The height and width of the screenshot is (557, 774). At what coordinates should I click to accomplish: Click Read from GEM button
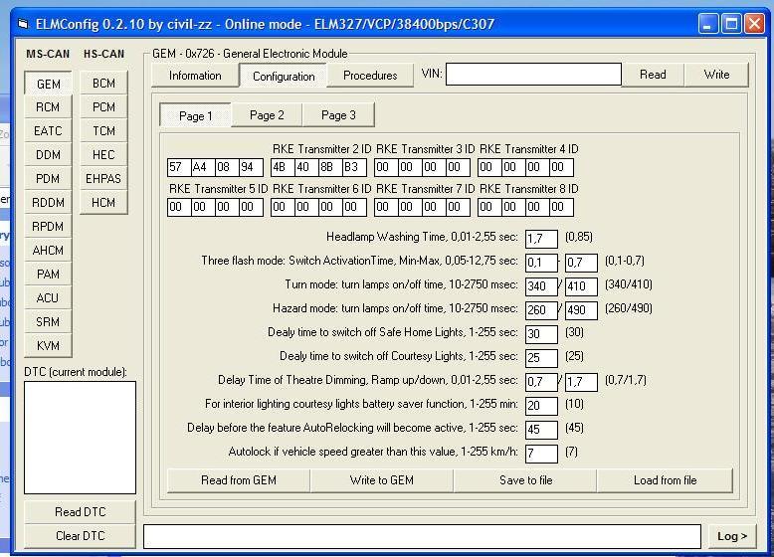tap(239, 480)
